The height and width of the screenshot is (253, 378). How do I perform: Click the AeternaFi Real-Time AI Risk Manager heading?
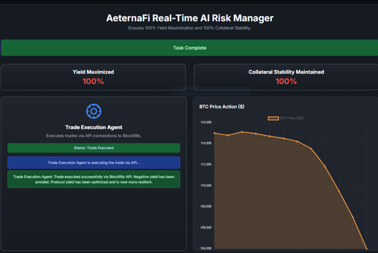coord(190,18)
